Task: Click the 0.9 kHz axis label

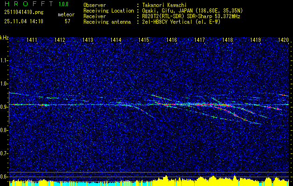Action: click(4, 107)
